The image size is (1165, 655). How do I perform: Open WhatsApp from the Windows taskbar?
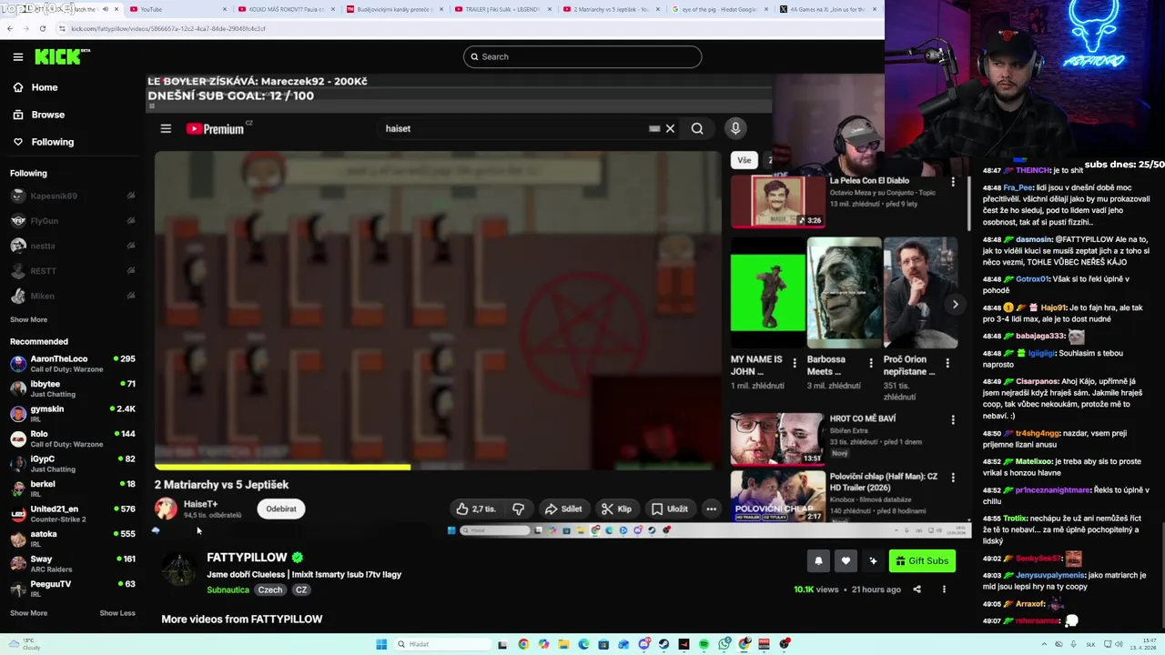tap(724, 644)
